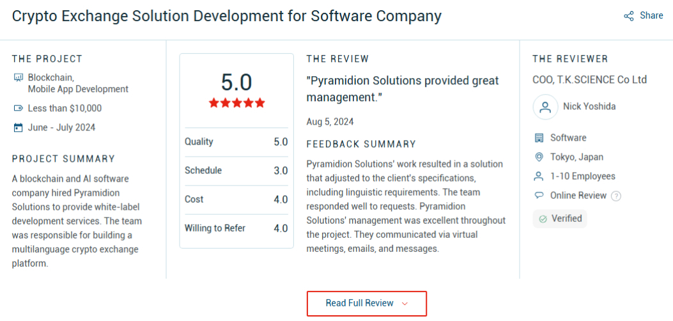The image size is (673, 321).
Task: Click the location pin icon for Tokyo
Action: pyautogui.click(x=539, y=157)
